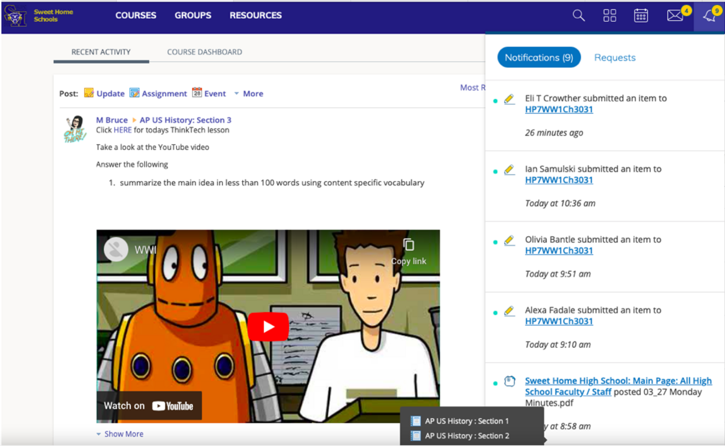Play the YouTube video
Screen dimensions: 725x446
pos(268,327)
